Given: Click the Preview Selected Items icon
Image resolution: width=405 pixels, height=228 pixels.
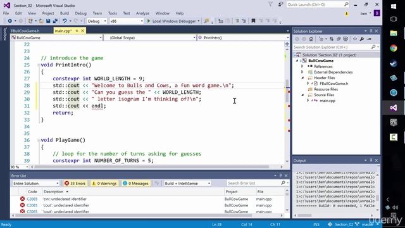Looking at the screenshot, I should [x=370, y=39].
